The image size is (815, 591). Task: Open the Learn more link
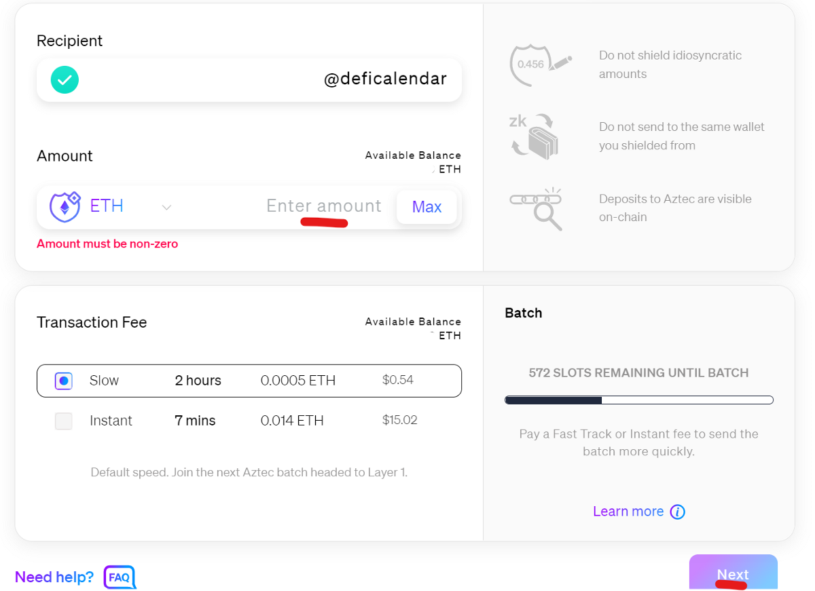pyautogui.click(x=628, y=511)
